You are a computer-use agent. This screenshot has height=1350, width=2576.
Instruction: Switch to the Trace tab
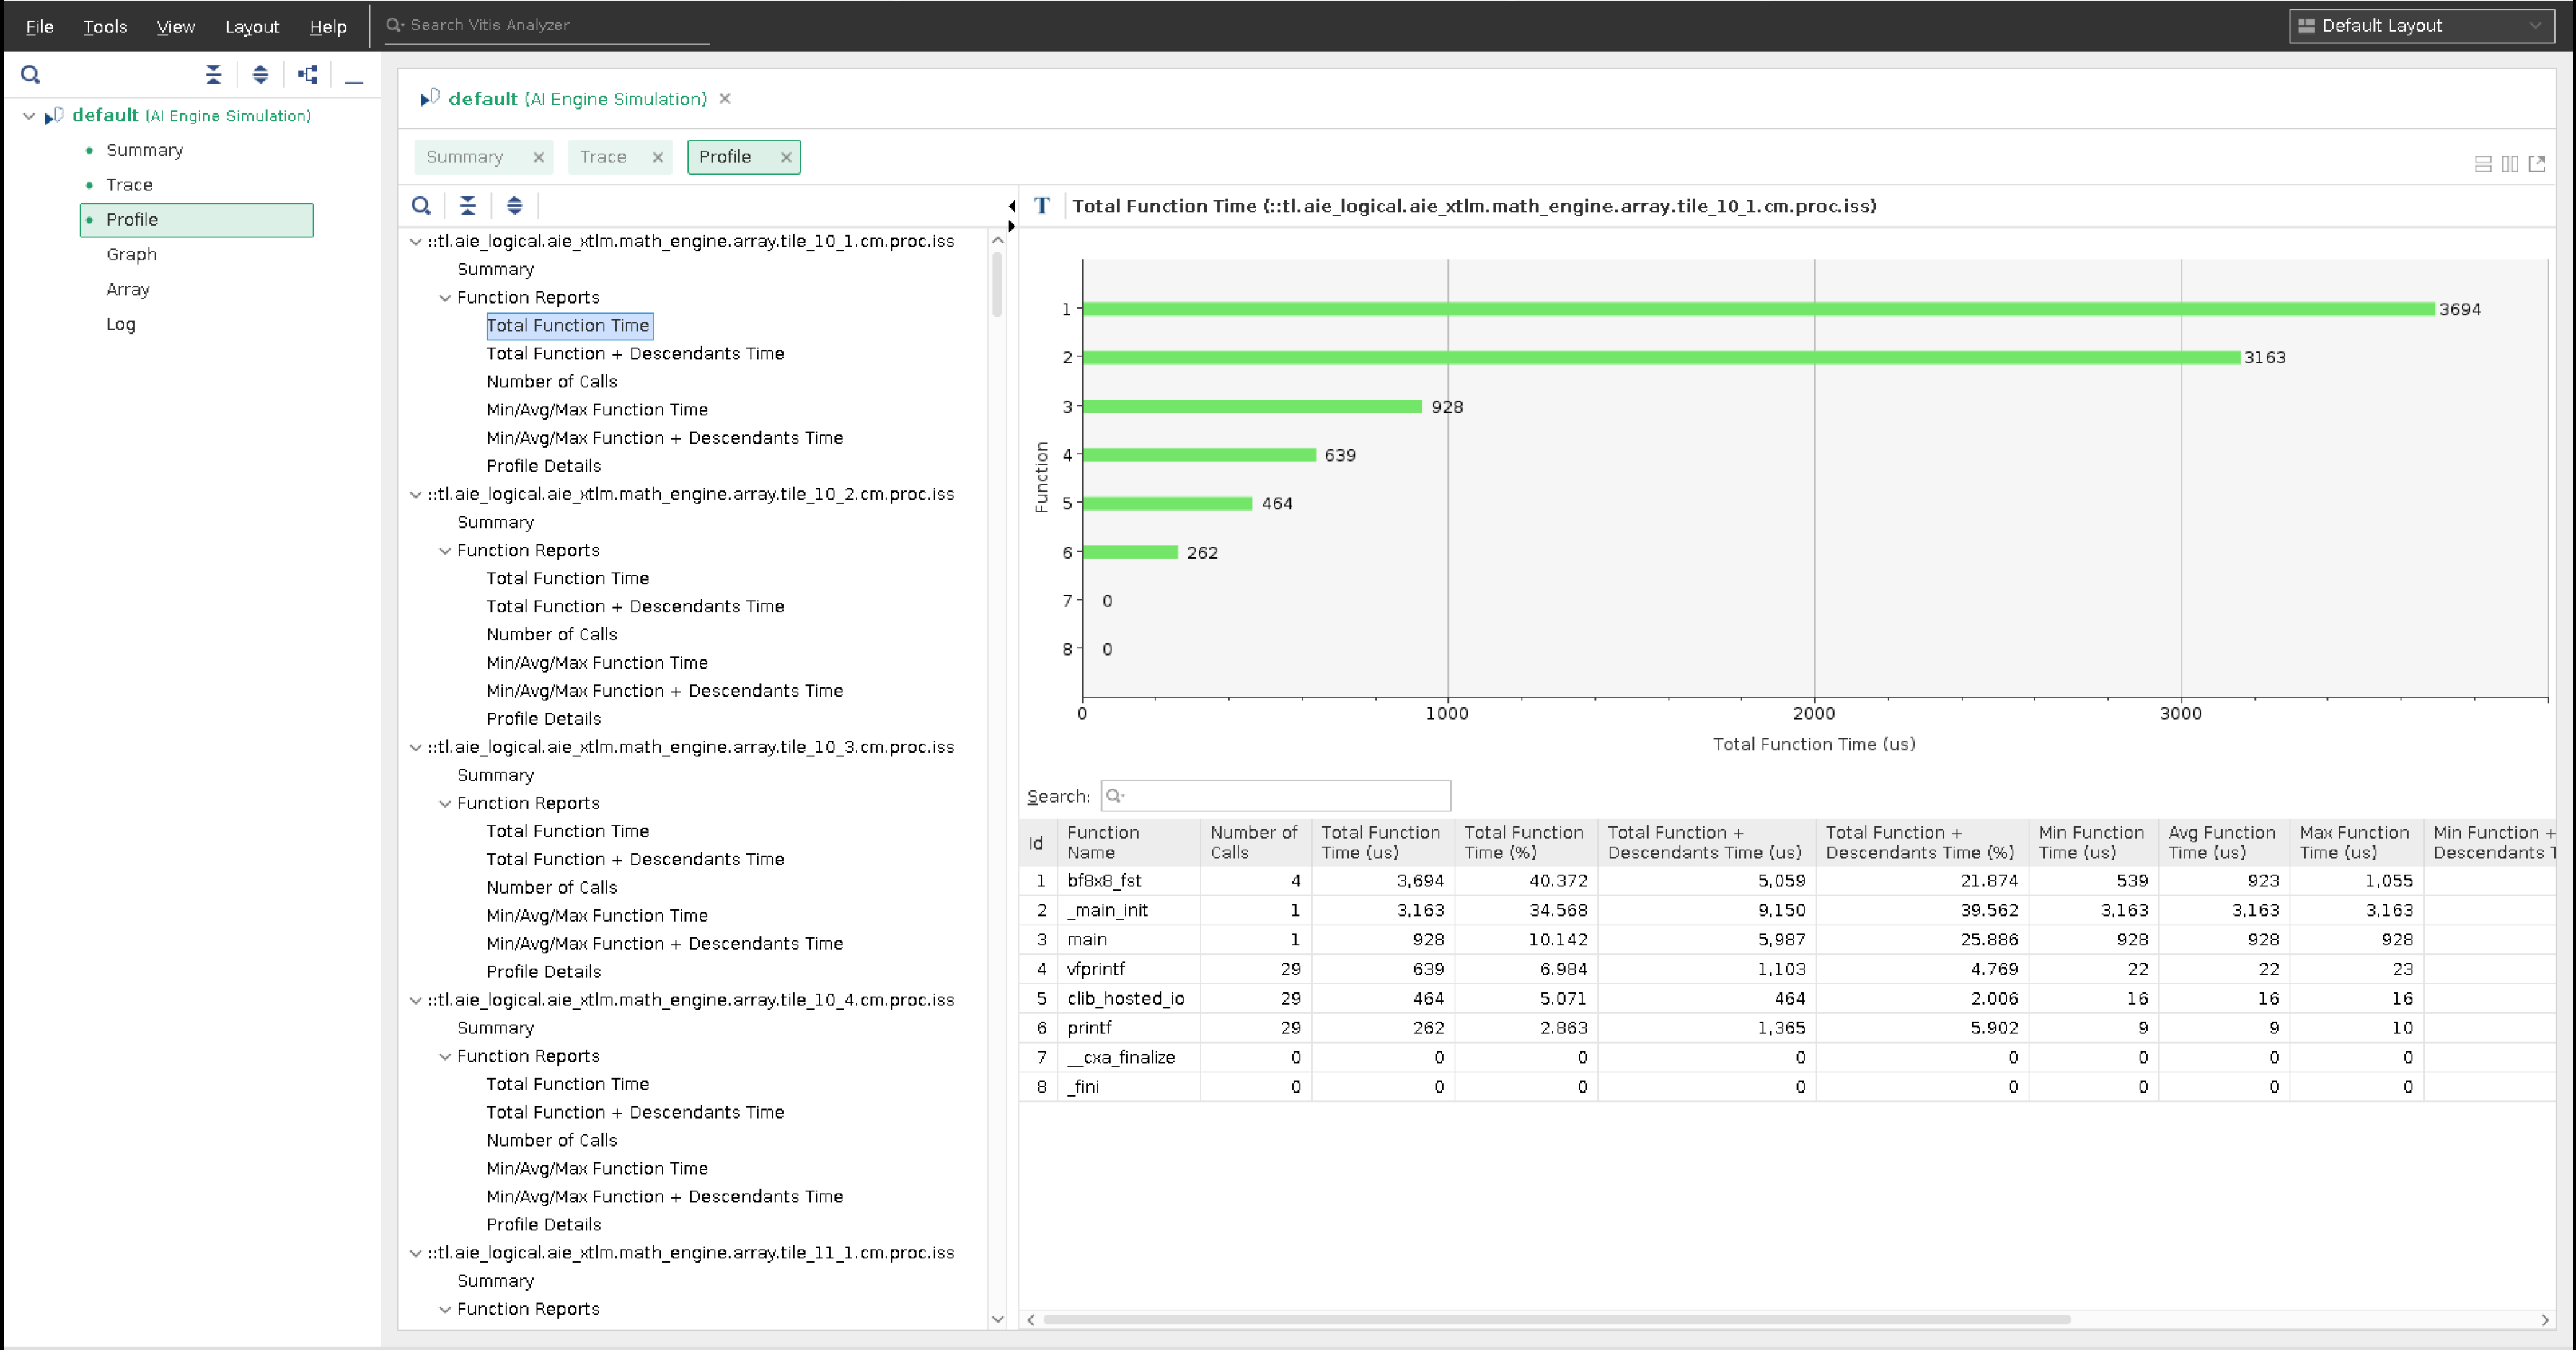coord(603,157)
